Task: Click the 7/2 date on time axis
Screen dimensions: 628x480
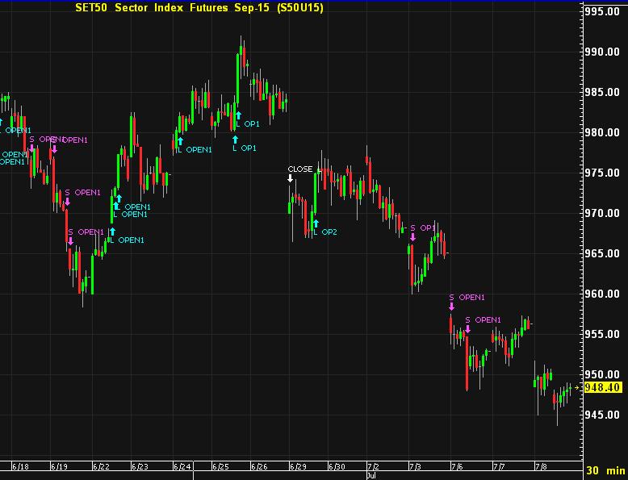Action: pos(375,466)
